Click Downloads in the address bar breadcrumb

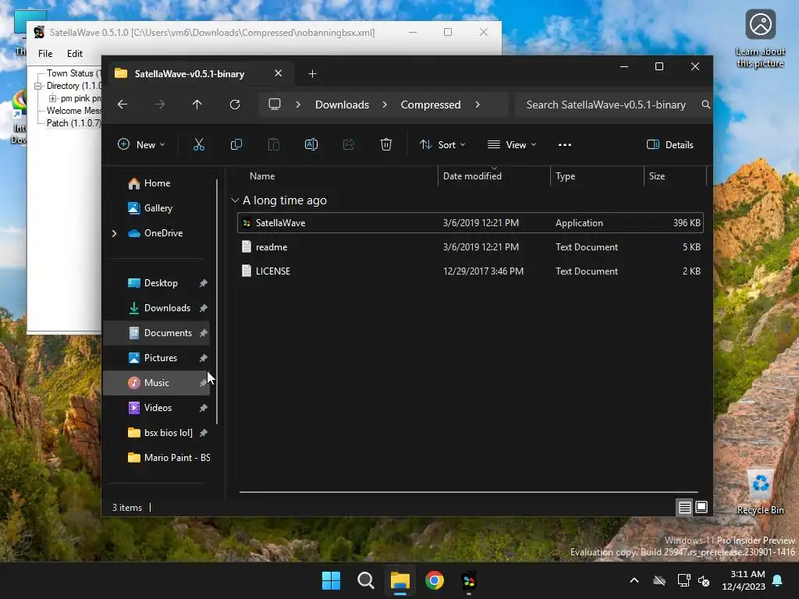pos(342,105)
